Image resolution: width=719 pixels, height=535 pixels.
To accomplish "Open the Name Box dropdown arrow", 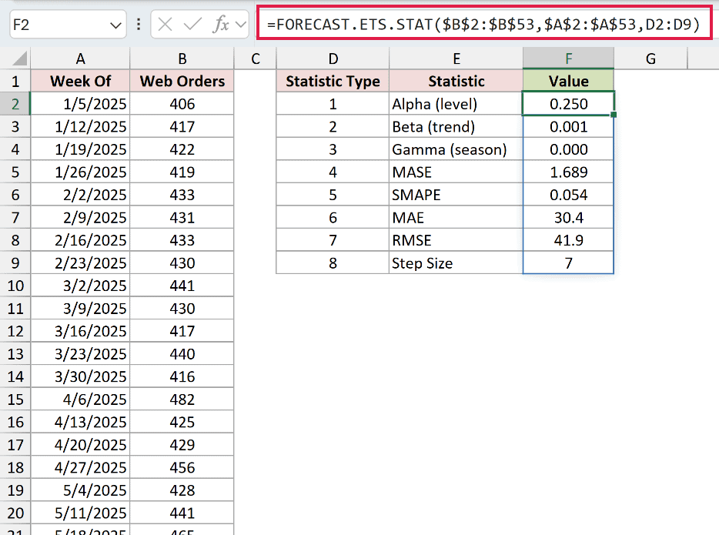I will coord(115,25).
